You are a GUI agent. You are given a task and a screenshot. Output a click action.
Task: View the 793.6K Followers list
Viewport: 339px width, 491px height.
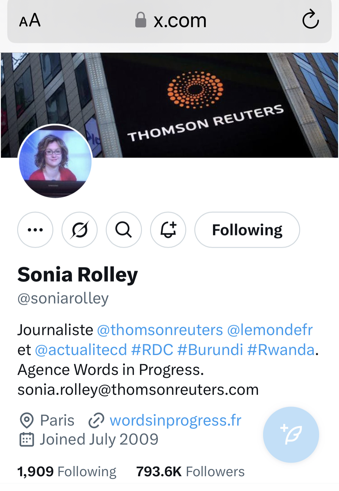(x=190, y=472)
